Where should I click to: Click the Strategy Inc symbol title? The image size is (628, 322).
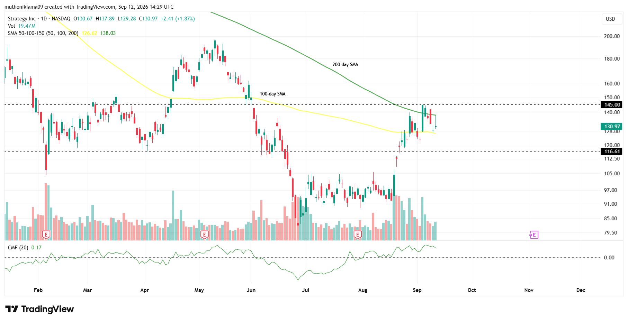pos(22,19)
